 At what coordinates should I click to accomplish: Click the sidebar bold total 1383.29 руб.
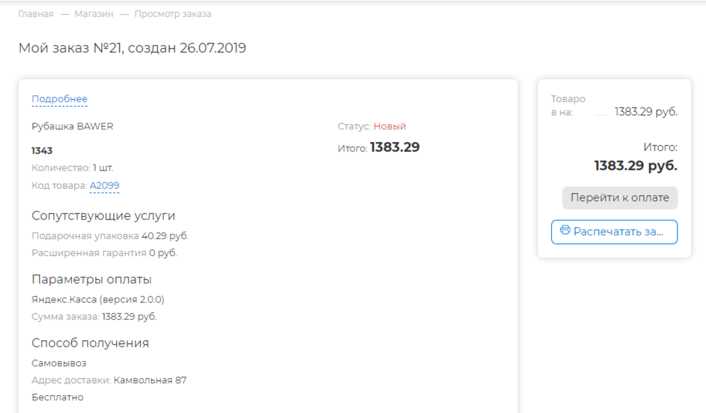point(635,166)
